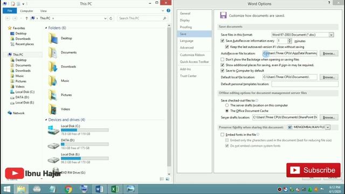Click the Explorer help question mark icon
Screen dimensions: 345x194
(x=168, y=11)
